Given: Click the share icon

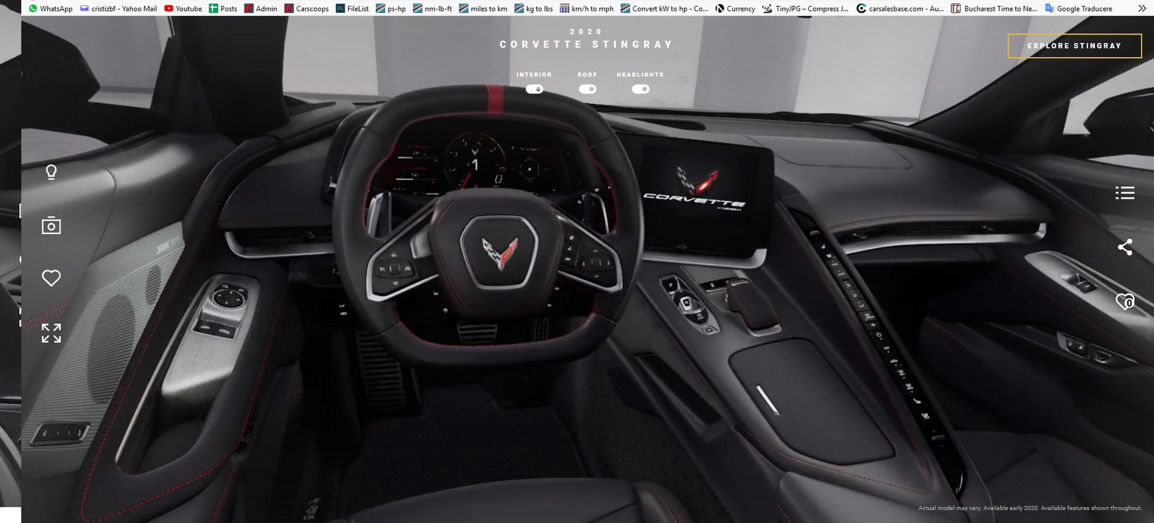Looking at the screenshot, I should (1125, 247).
